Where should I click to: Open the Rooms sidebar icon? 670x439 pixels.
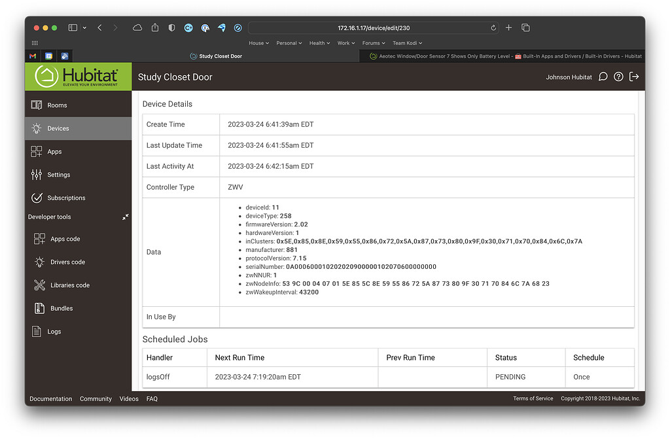click(x=37, y=105)
